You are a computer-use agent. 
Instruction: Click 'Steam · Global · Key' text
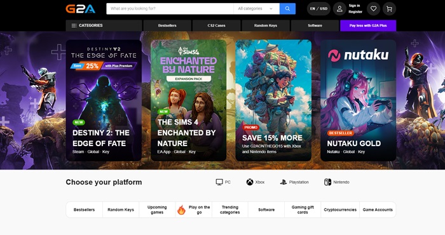click(91, 152)
